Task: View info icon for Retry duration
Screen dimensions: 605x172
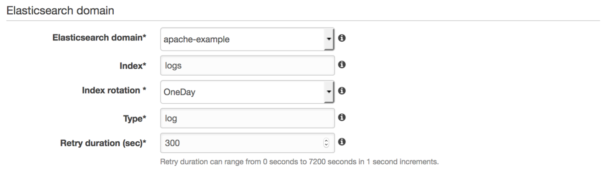Action: click(x=342, y=143)
